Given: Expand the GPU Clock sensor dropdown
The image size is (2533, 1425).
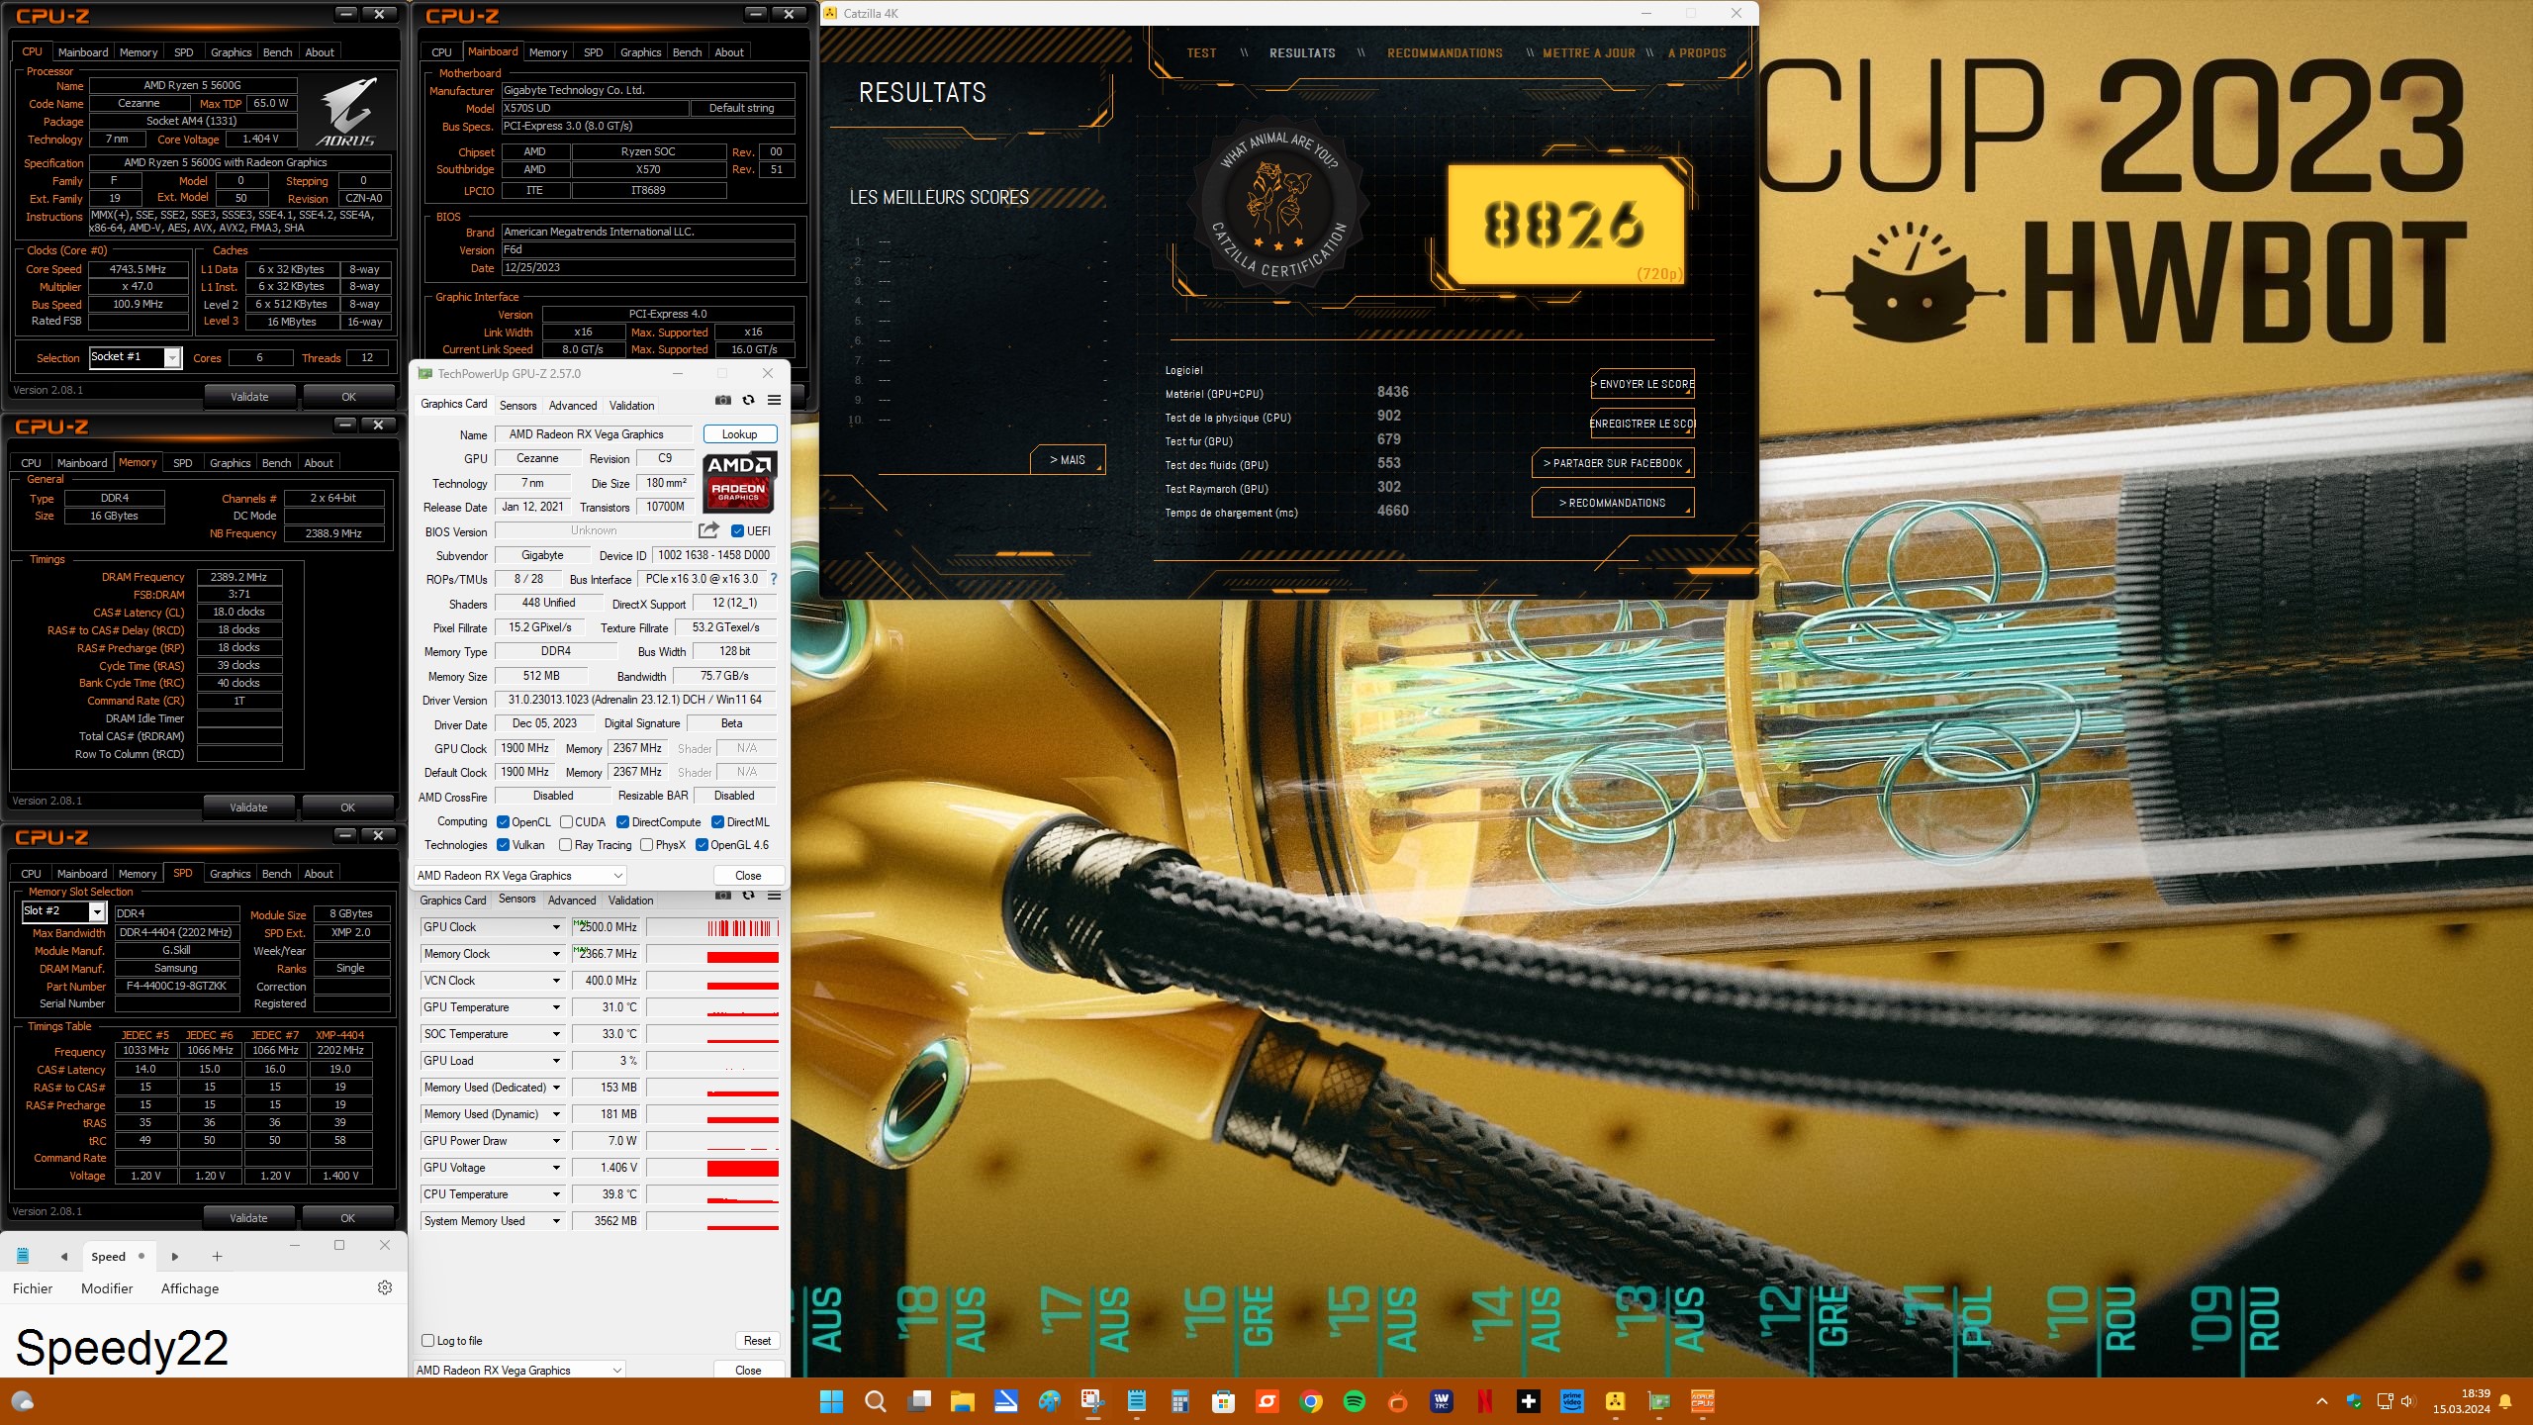Looking at the screenshot, I should (556, 927).
